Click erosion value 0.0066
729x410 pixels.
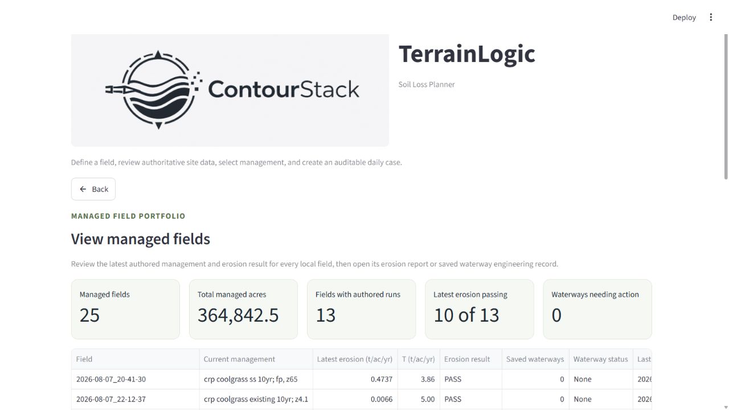point(355,399)
